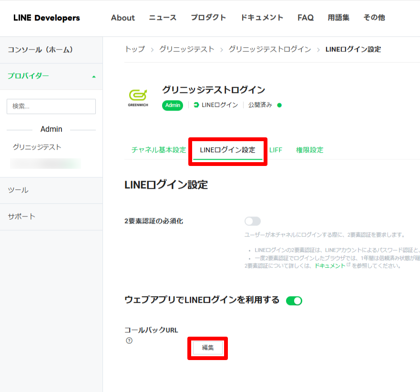Switch to the LIFF tab
The height and width of the screenshot is (392, 420).
[276, 150]
